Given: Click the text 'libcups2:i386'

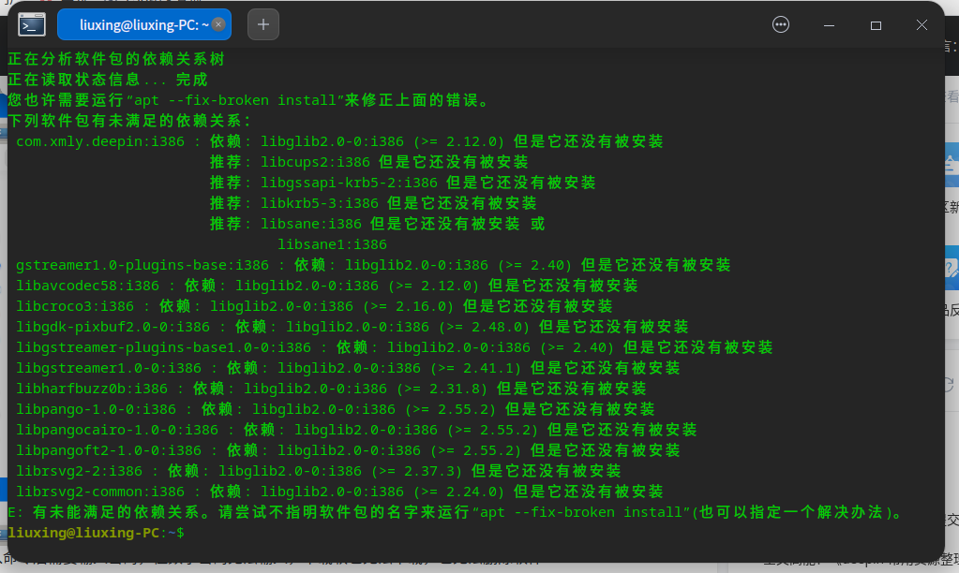Looking at the screenshot, I should pyautogui.click(x=316, y=163).
